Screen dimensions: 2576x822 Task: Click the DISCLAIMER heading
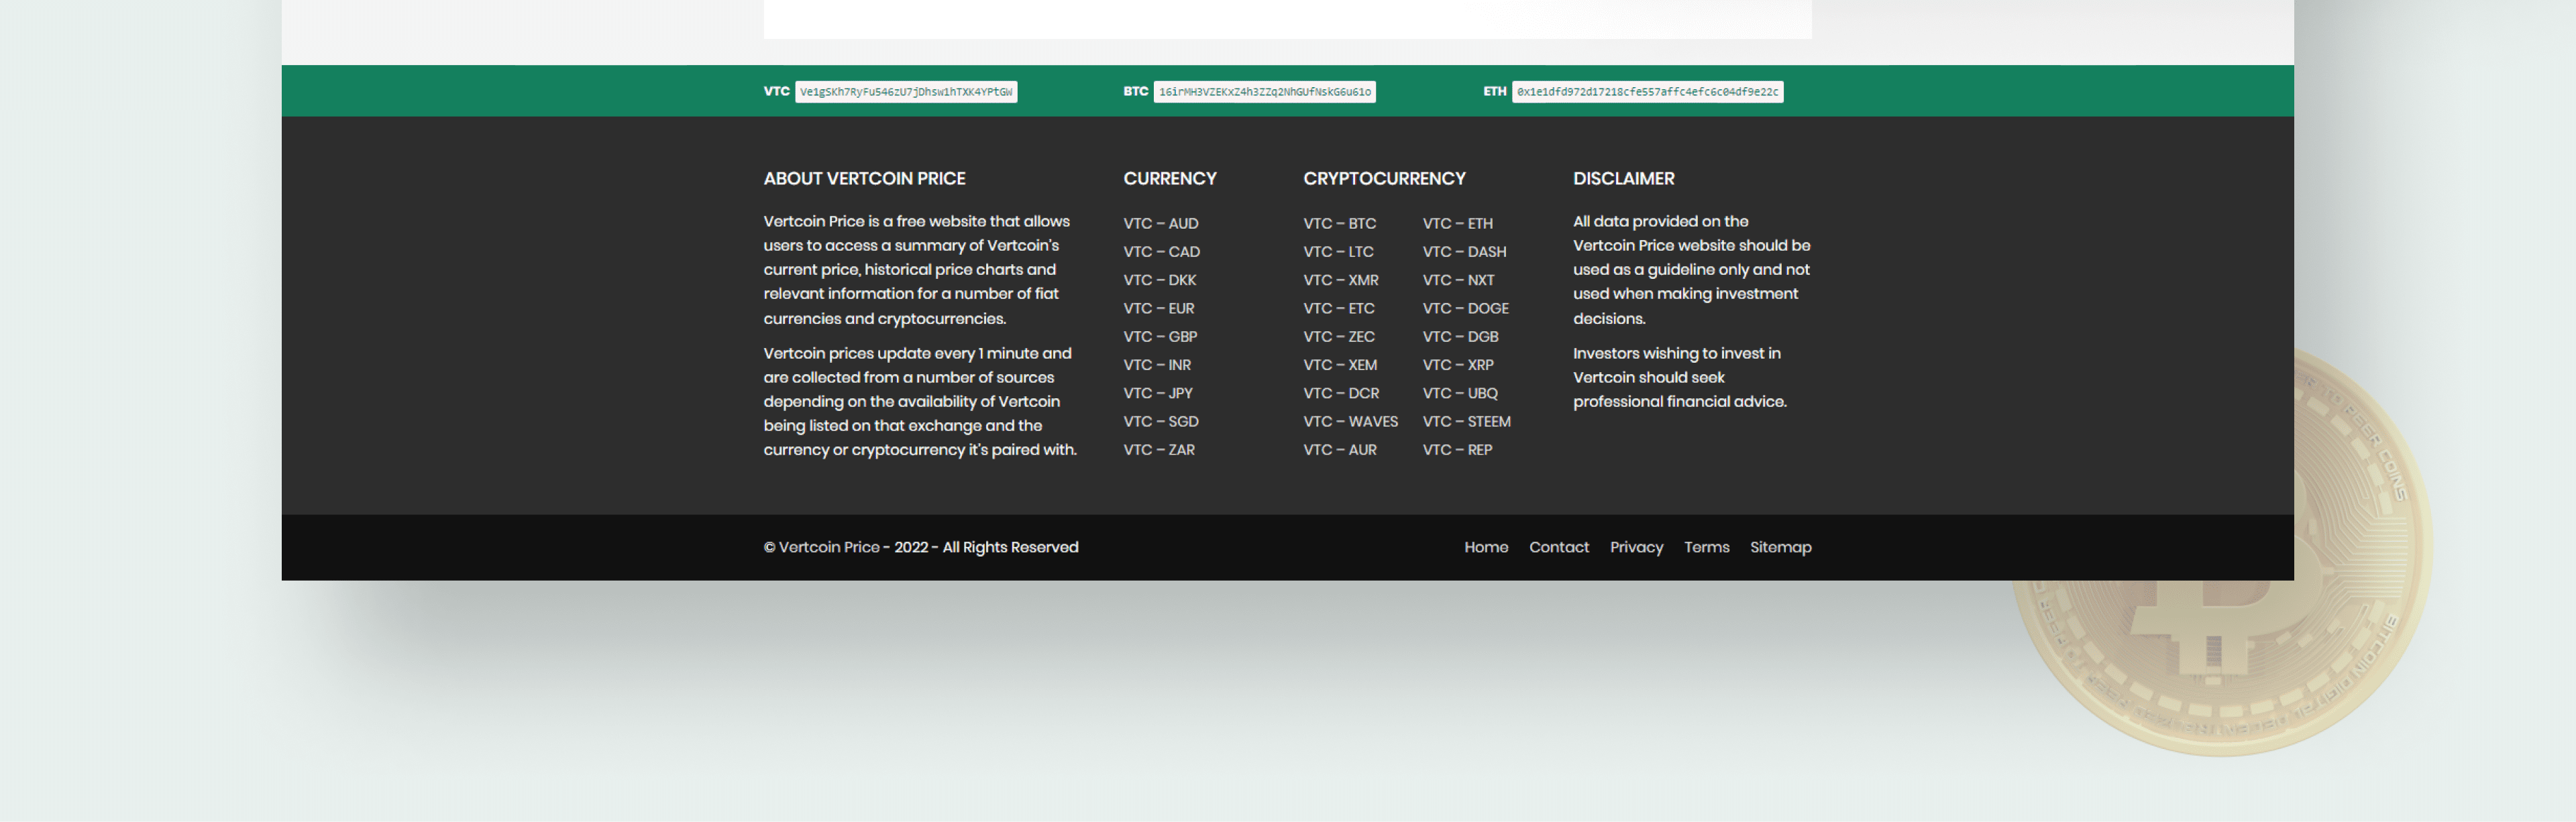pyautogui.click(x=1623, y=179)
